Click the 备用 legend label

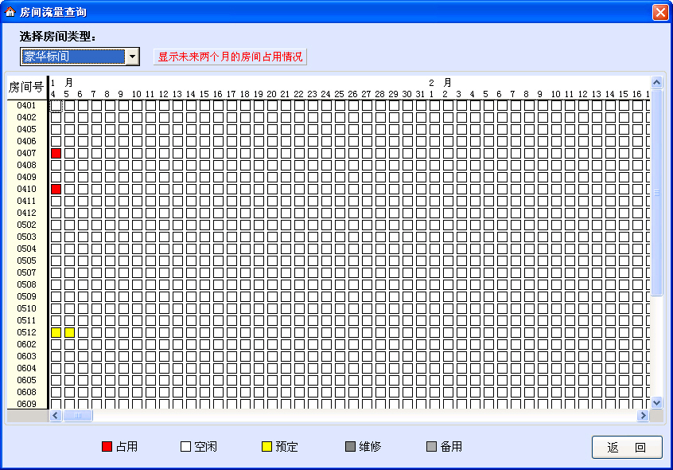(x=451, y=447)
